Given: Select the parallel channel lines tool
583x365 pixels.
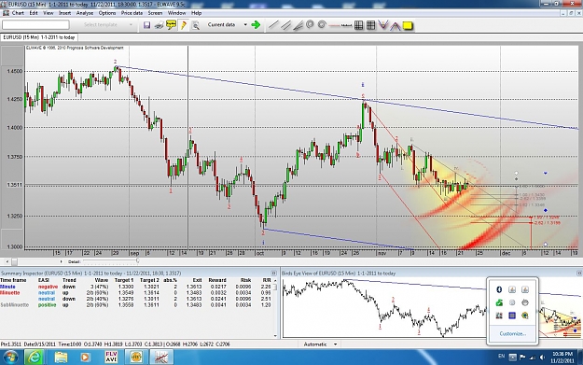Looking at the screenshot, I should tap(285, 25).
